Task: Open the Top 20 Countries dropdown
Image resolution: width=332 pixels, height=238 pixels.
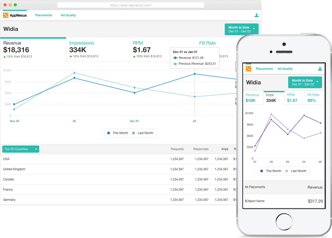Action: 21,149
